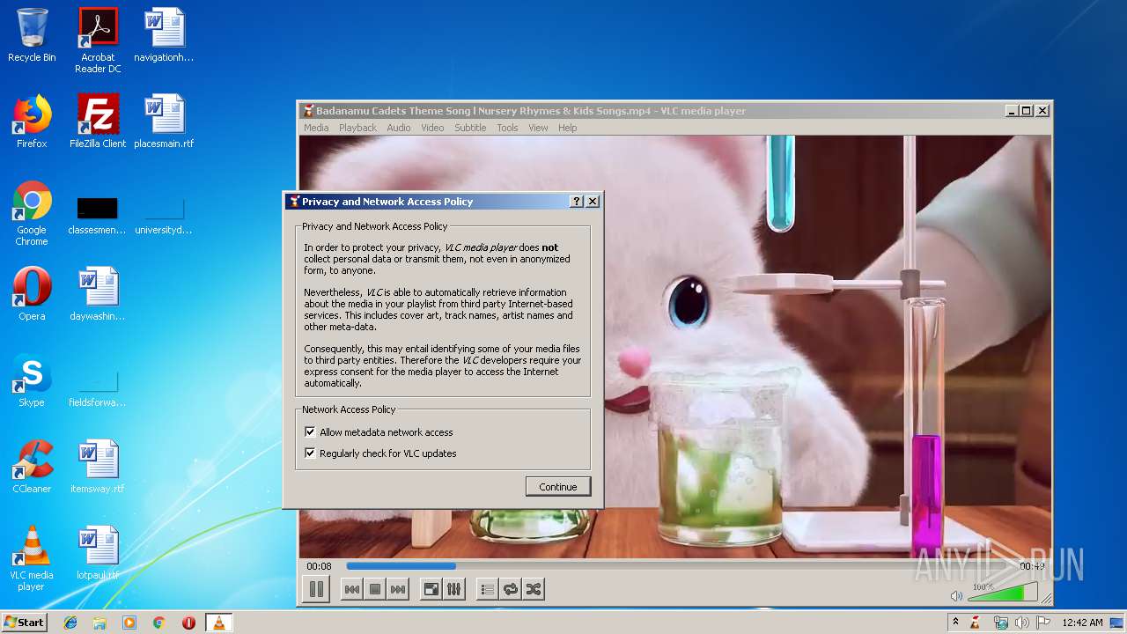Uncheck Regularly check for VLC updates

coord(310,453)
